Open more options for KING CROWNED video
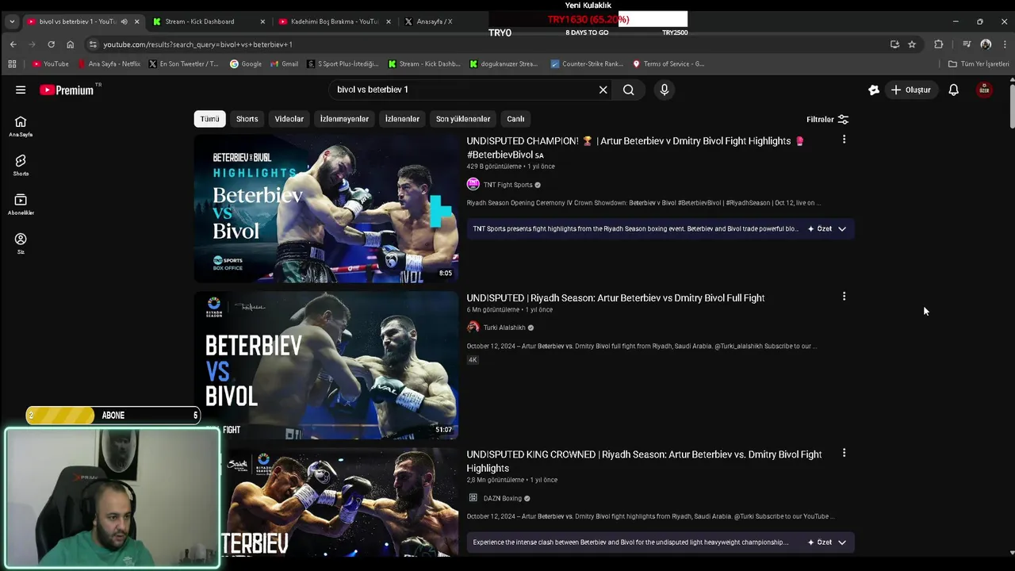Image resolution: width=1015 pixels, height=571 pixels. click(844, 453)
